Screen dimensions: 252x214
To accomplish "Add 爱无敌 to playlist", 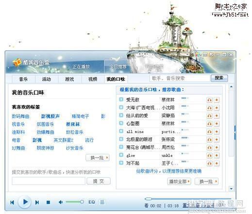I will tap(217, 100).
